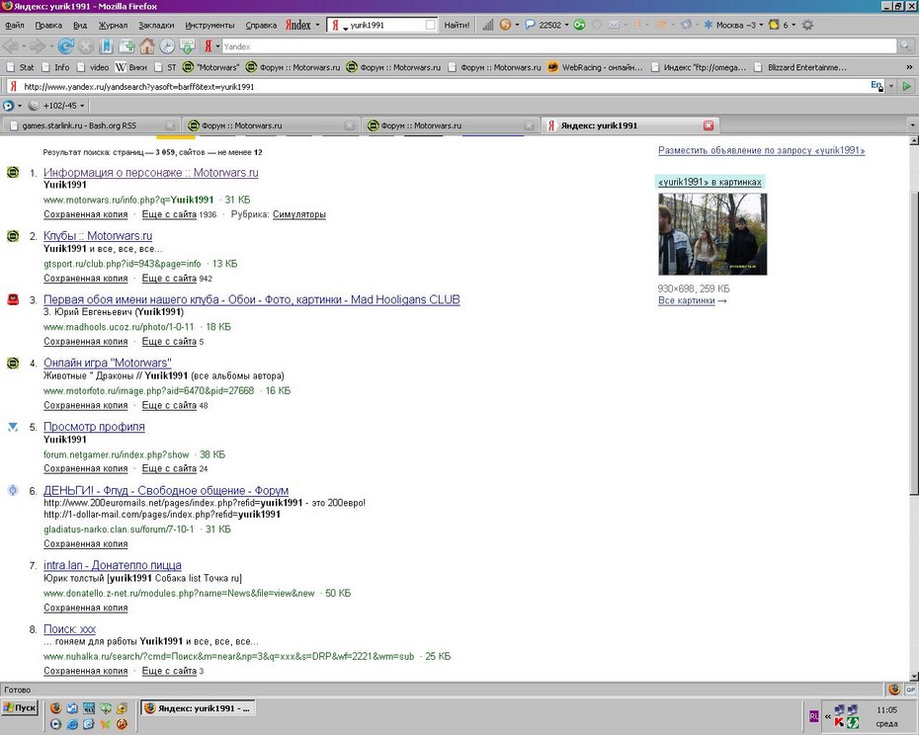Open the Москва –3 weather dropdown
Screen dimensions: 919x735
coord(761,25)
